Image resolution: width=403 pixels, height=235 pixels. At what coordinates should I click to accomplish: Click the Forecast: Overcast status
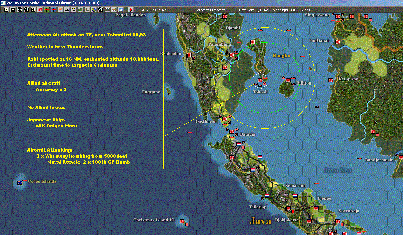pyautogui.click(x=210, y=10)
